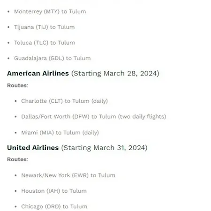Click the bullet beside Monterrey route
The image size is (211, 211).
click(8, 12)
